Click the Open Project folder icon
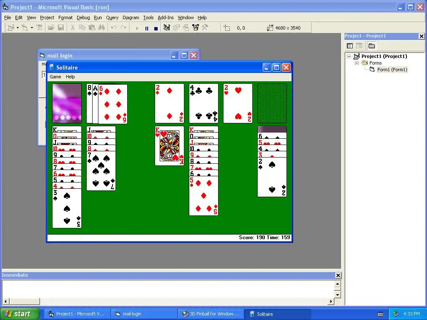 pos(51,27)
